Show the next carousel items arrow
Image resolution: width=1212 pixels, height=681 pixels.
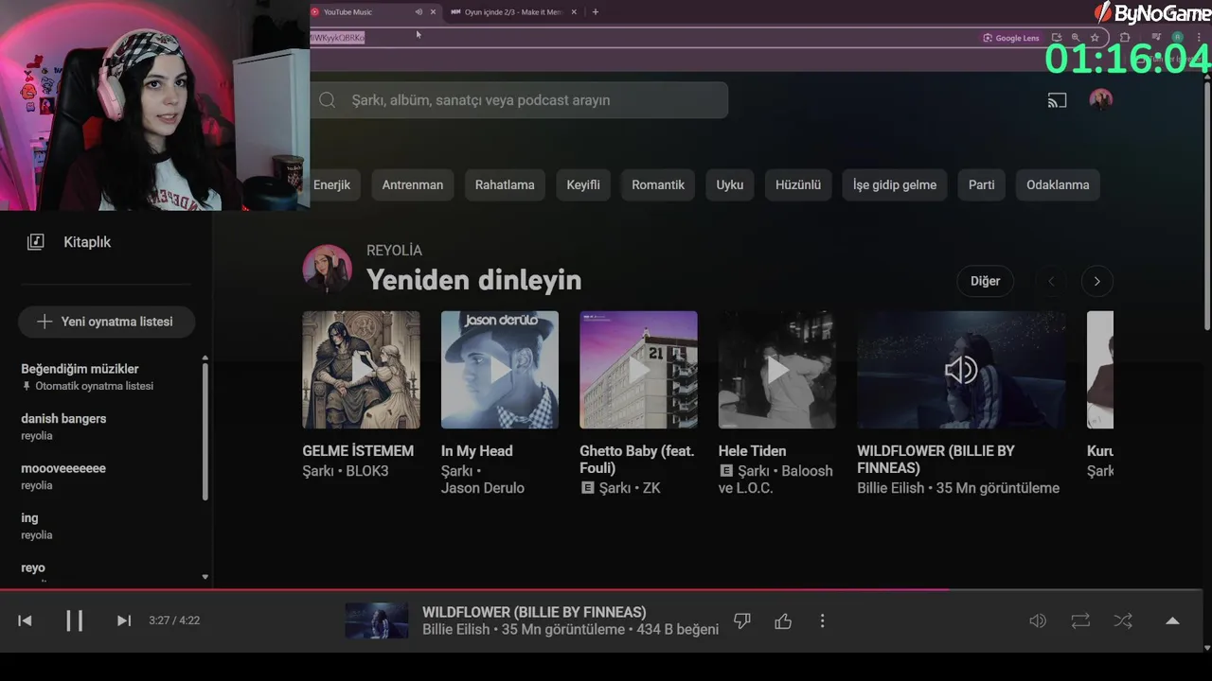tap(1096, 281)
